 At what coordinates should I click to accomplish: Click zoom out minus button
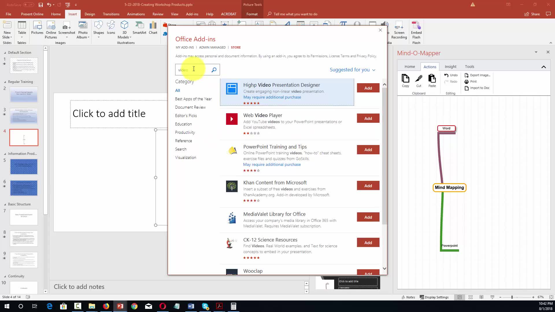click(500, 297)
